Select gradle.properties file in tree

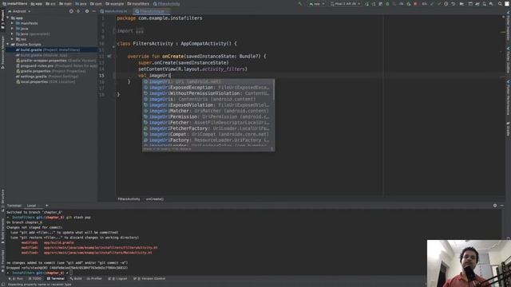click(51, 71)
